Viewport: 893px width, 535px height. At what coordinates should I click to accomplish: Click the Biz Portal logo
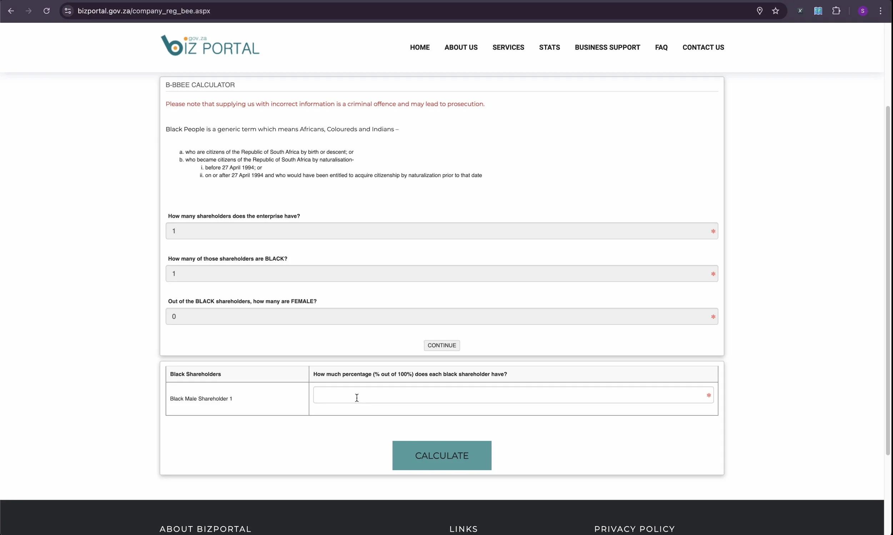coord(210,46)
